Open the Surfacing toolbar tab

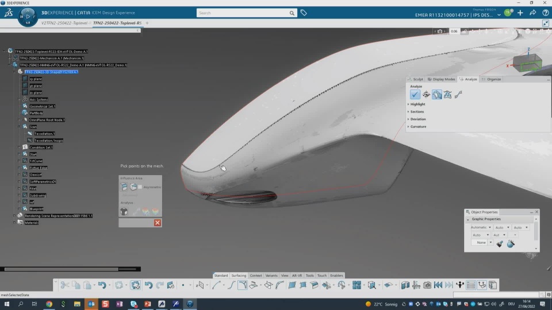pos(239,276)
